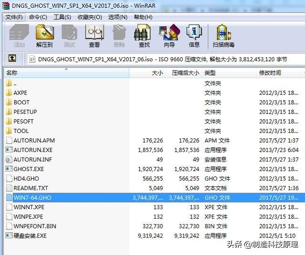Select the WNPEFONT.BIN file name
Image resolution: width=305 pixels, height=255 pixels.
pyautogui.click(x=35, y=226)
